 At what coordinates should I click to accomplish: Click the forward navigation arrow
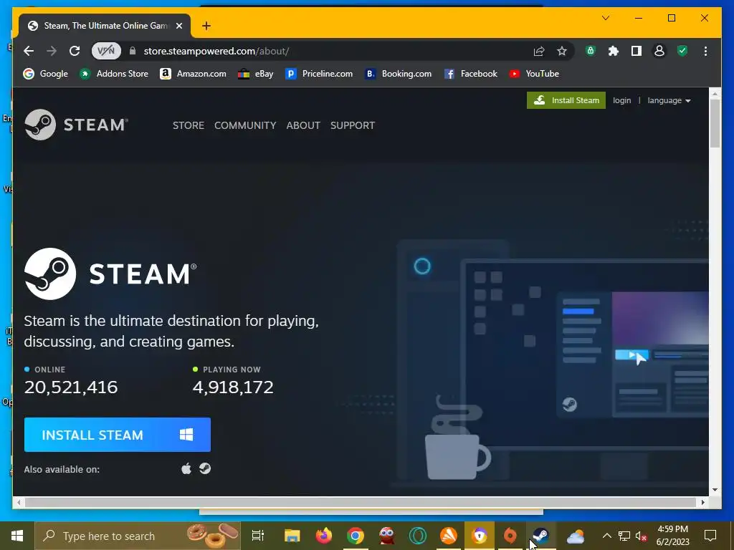[52, 51]
